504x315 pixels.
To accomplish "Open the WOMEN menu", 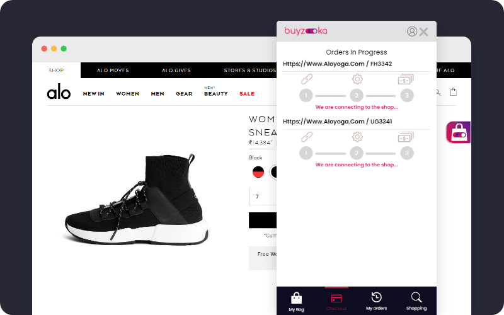I will point(128,94).
